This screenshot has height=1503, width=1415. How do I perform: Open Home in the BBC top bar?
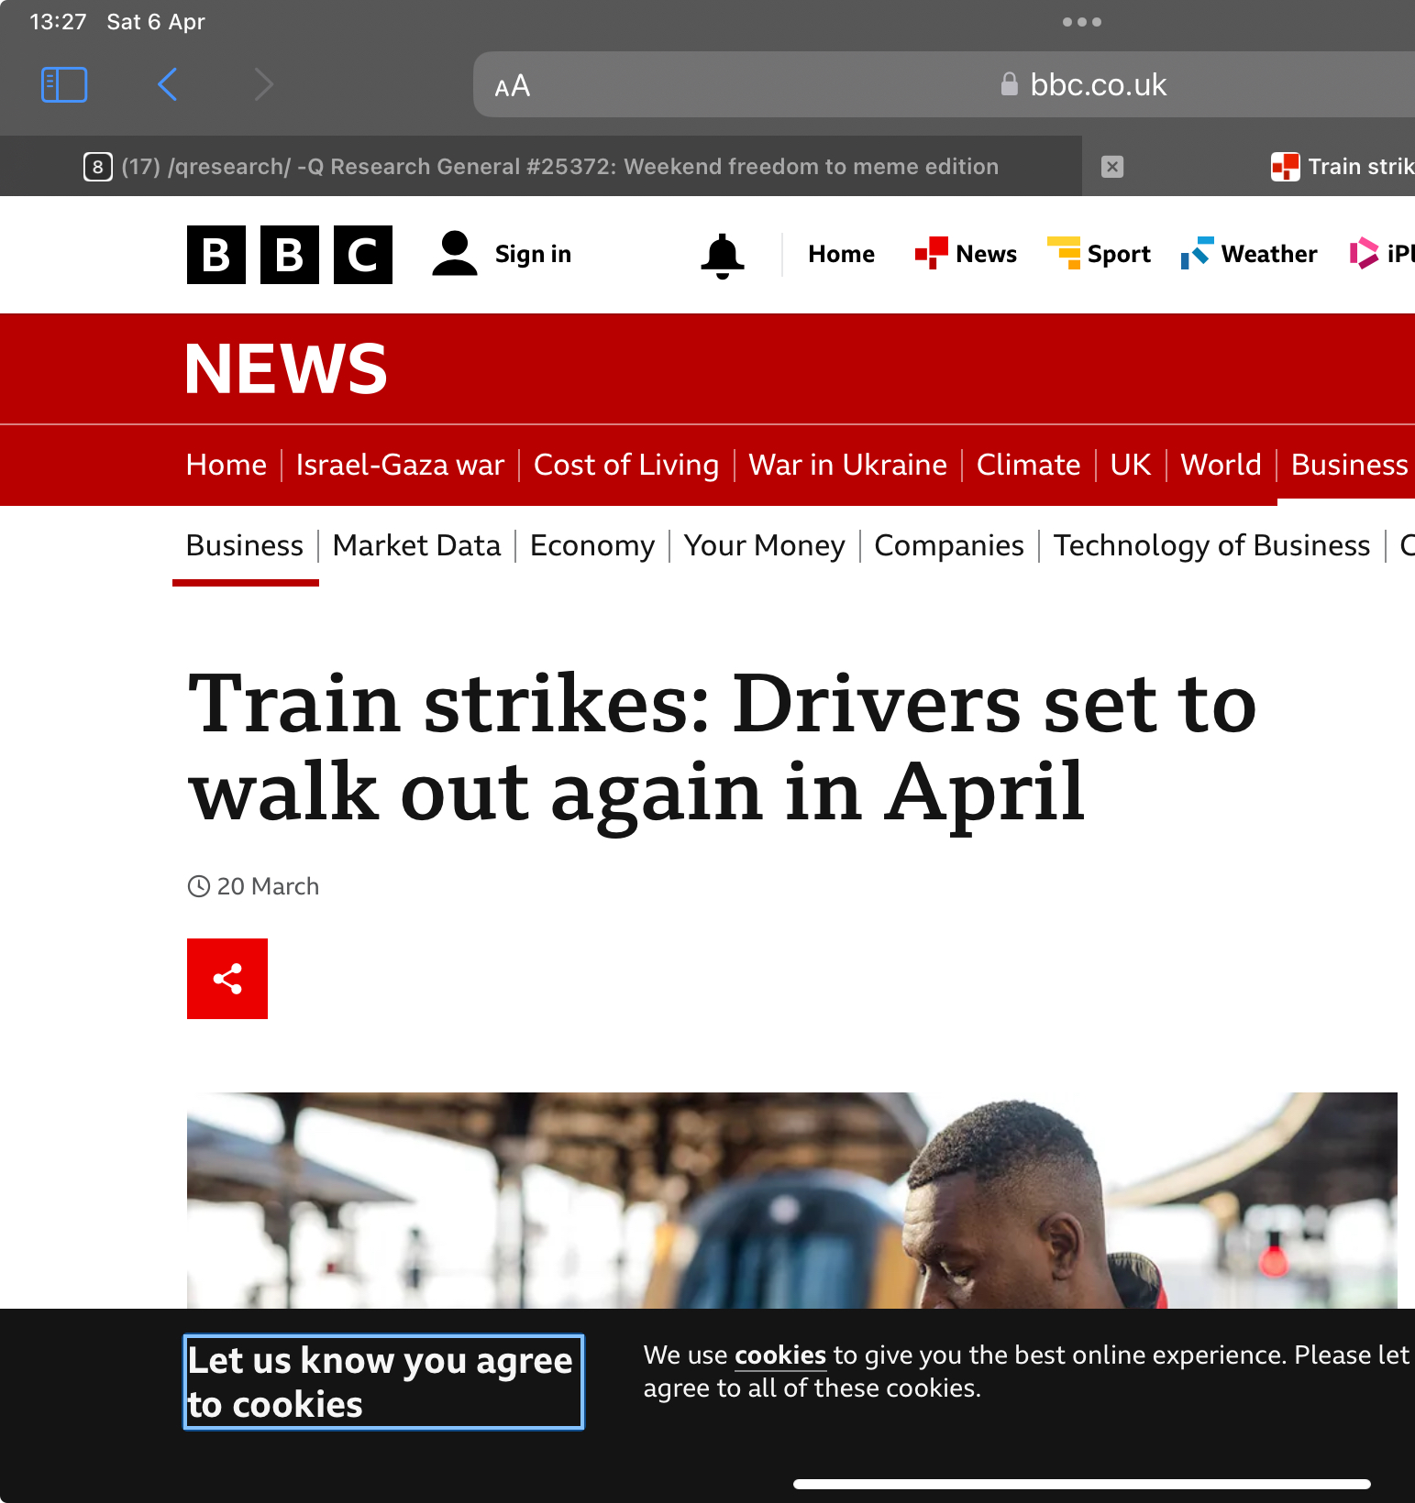pos(842,254)
